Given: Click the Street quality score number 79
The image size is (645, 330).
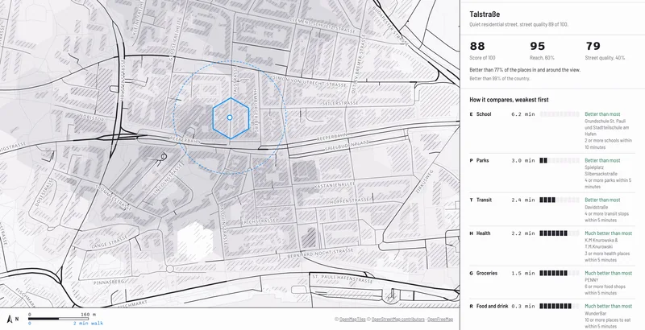Looking at the screenshot, I should 593,46.
